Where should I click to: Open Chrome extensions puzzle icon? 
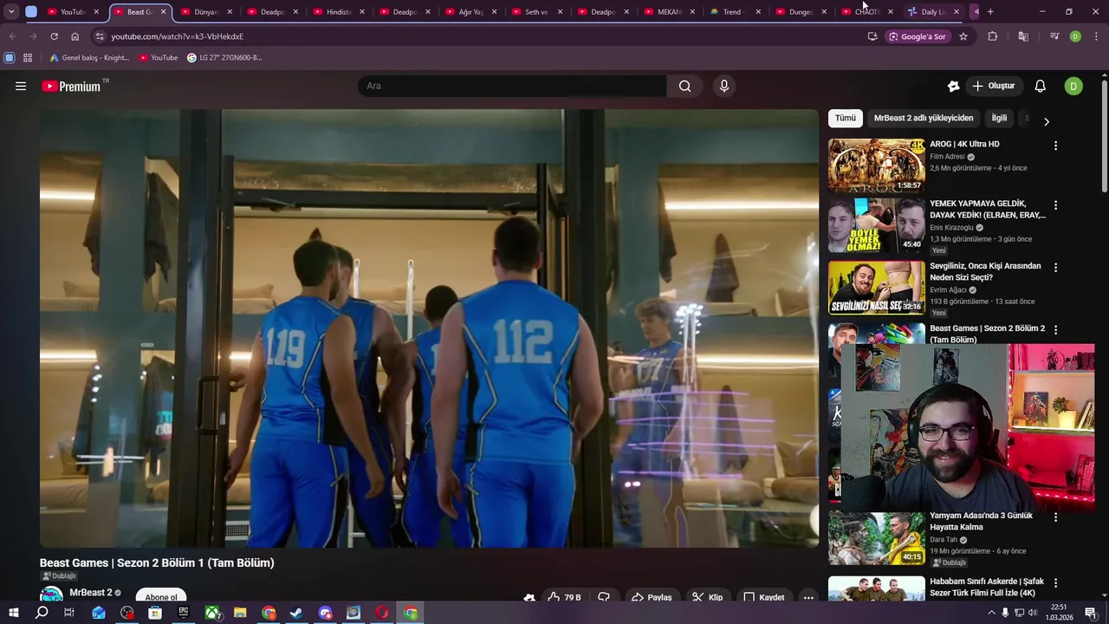pos(993,36)
